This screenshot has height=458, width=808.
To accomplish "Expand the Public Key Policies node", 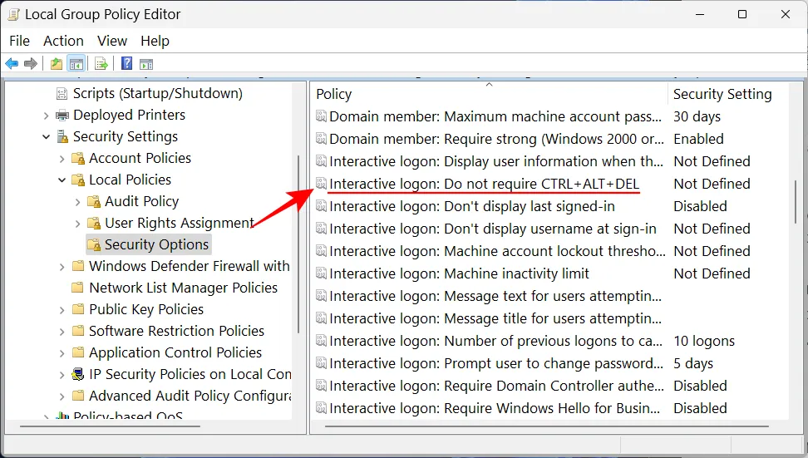I will 62,310.
